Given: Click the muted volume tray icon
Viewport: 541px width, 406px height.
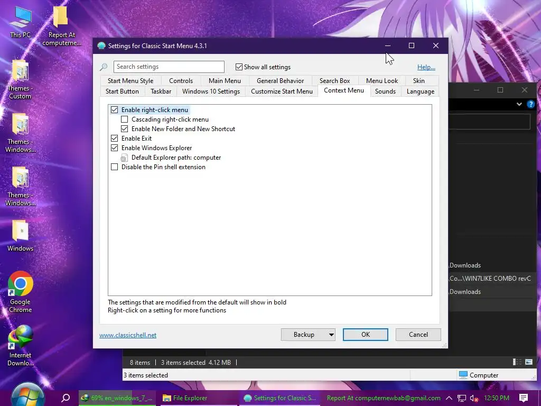Looking at the screenshot, I should 474,398.
